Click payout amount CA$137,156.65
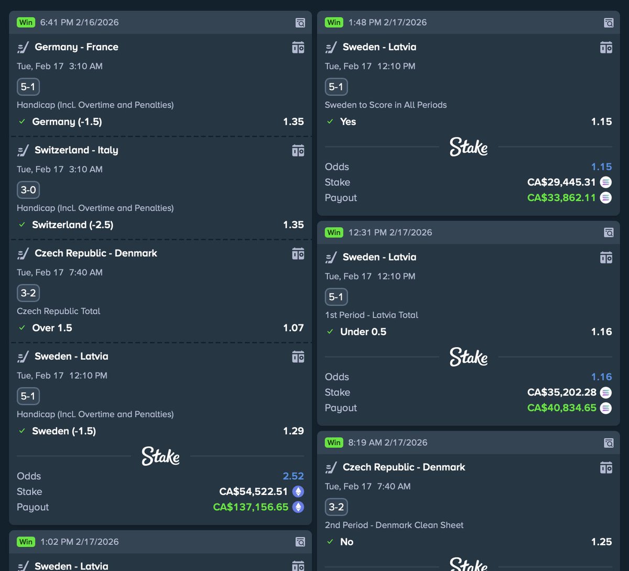Image resolution: width=629 pixels, height=571 pixels. click(x=251, y=507)
